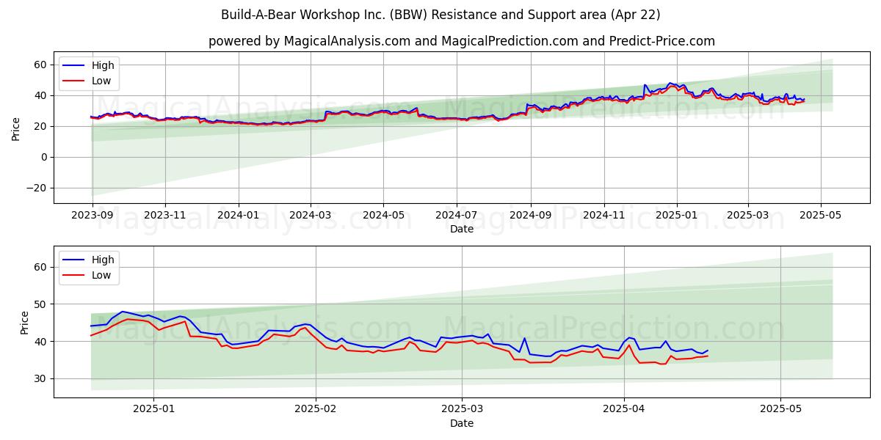Viewport: 881px width, 440px height.
Task: Click the '2025-01' x-axis label on bottom chart
Action: [x=155, y=411]
